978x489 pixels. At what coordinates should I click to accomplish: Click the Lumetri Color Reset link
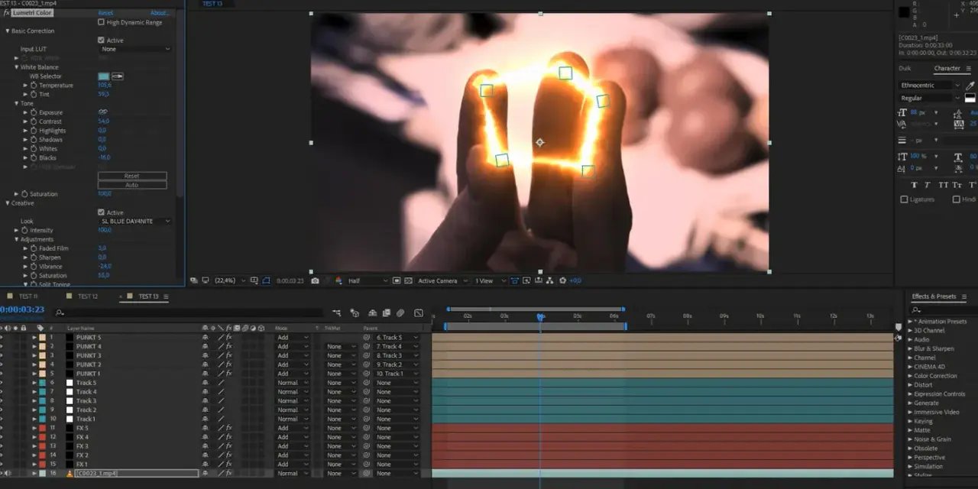click(x=105, y=13)
